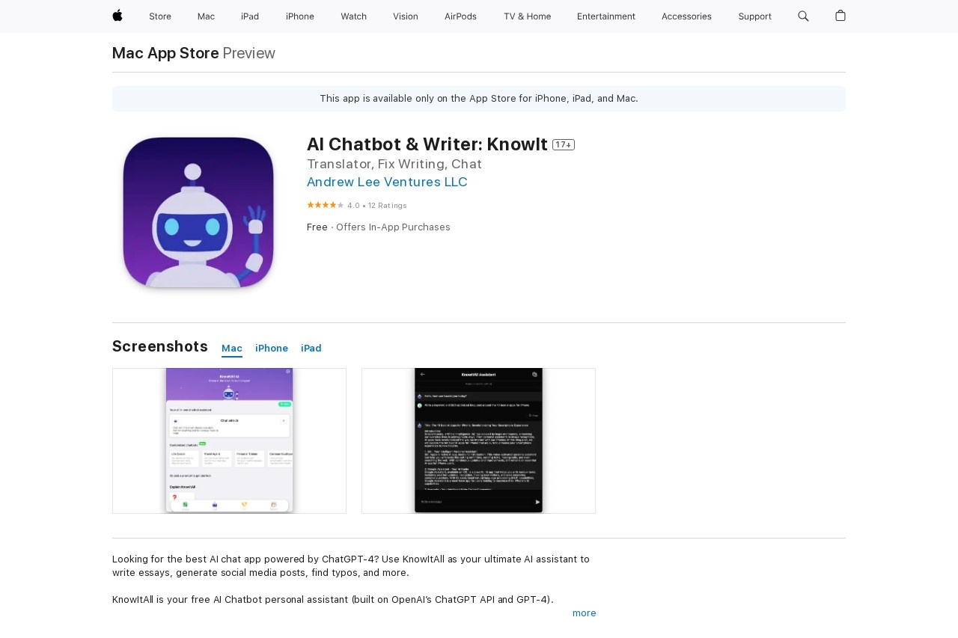Select the Mac screenshots tab
The height and width of the screenshot is (638, 958).
(x=232, y=349)
